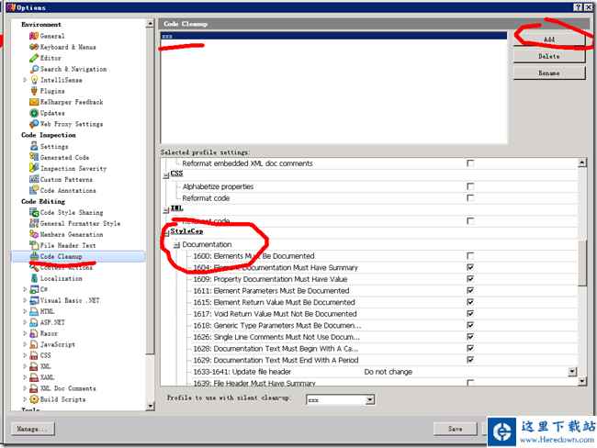Select Inspection Severity tree entry
This screenshot has width=597, height=448.
coord(73,168)
